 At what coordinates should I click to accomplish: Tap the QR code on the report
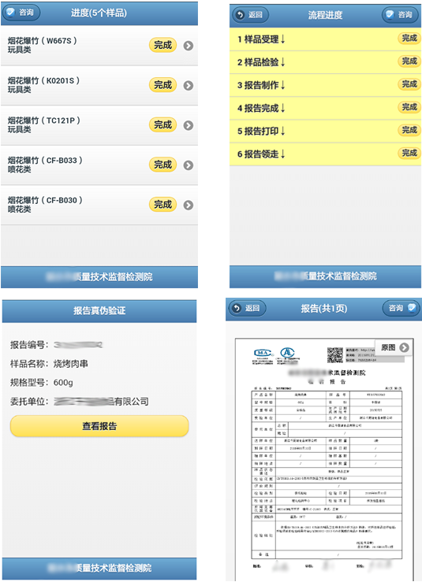(x=335, y=355)
